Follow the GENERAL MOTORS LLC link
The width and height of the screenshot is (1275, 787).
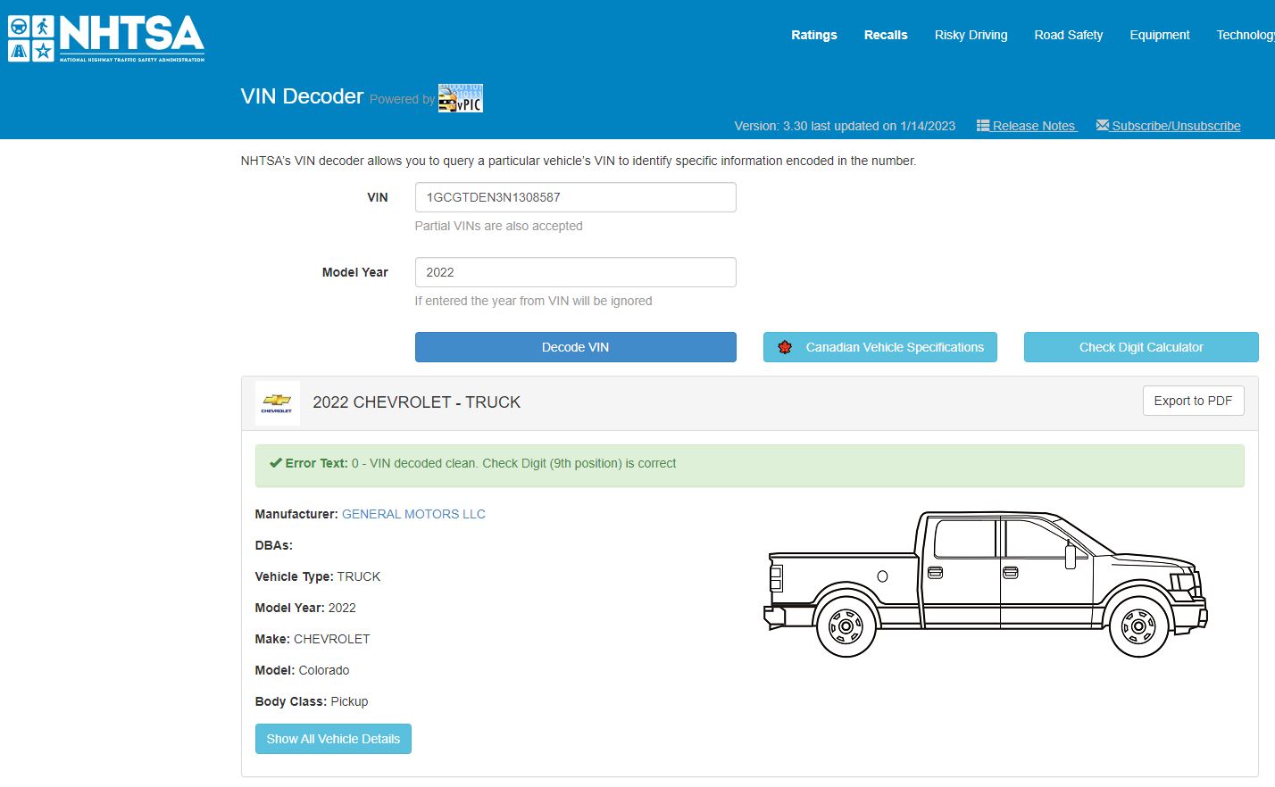(413, 514)
